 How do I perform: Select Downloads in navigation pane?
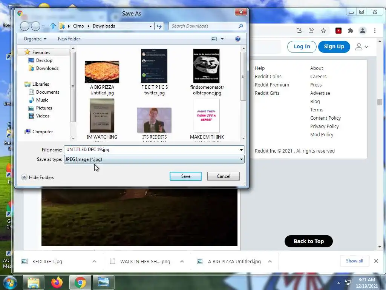(x=47, y=68)
